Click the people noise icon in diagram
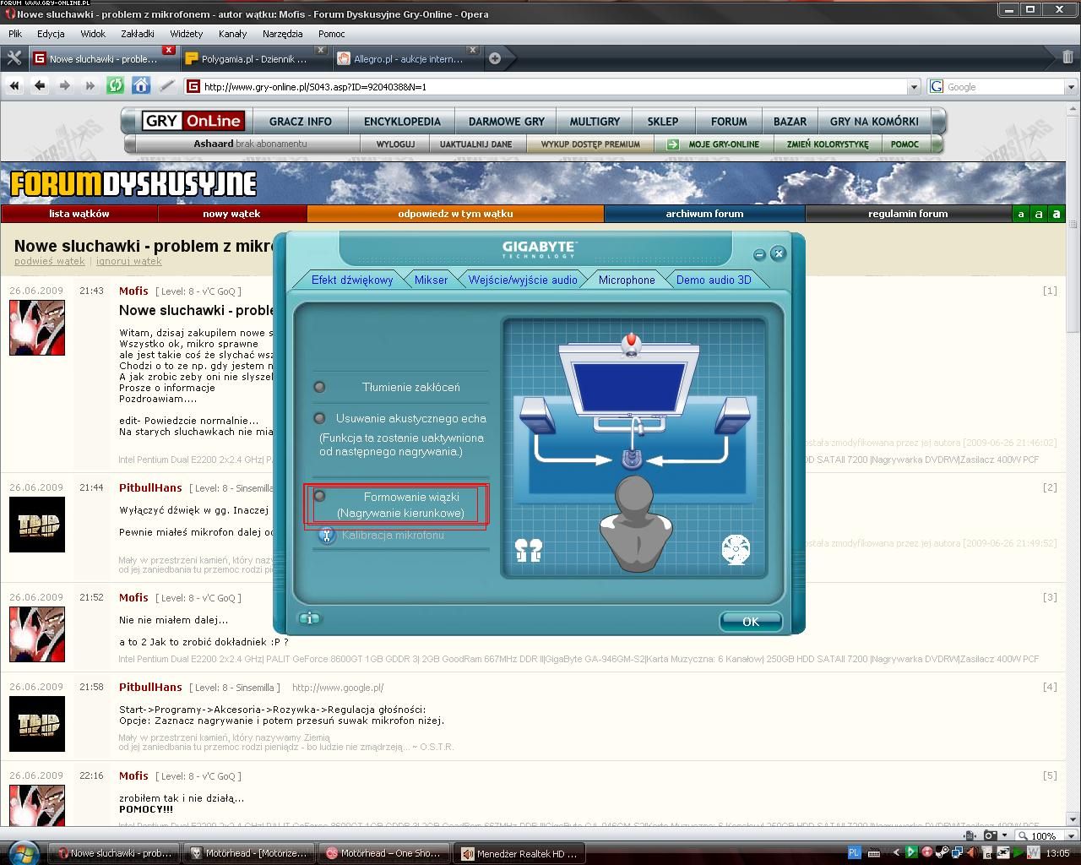This screenshot has width=1081, height=865. pyautogui.click(x=529, y=551)
